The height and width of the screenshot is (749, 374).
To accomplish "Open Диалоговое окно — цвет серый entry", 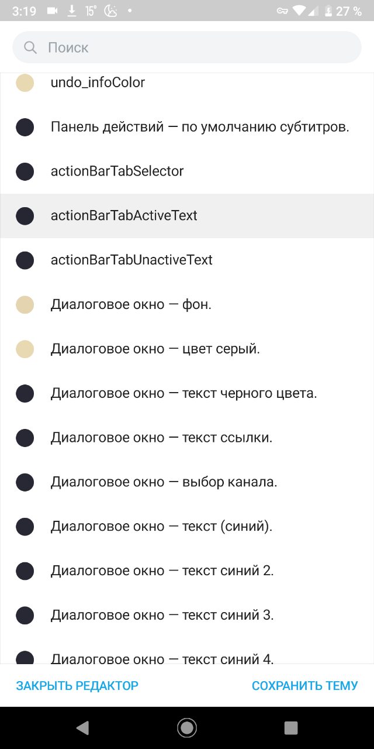I will click(x=187, y=349).
